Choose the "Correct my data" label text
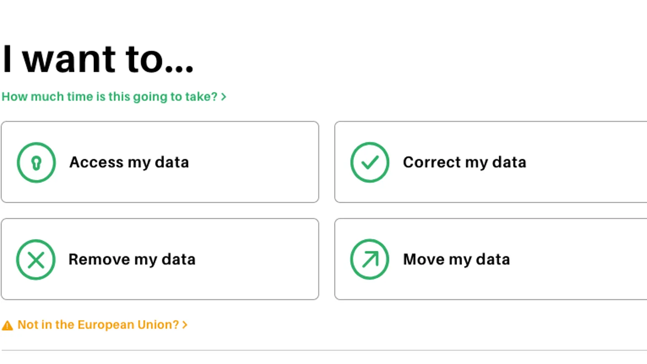647x364 pixels. [464, 163]
